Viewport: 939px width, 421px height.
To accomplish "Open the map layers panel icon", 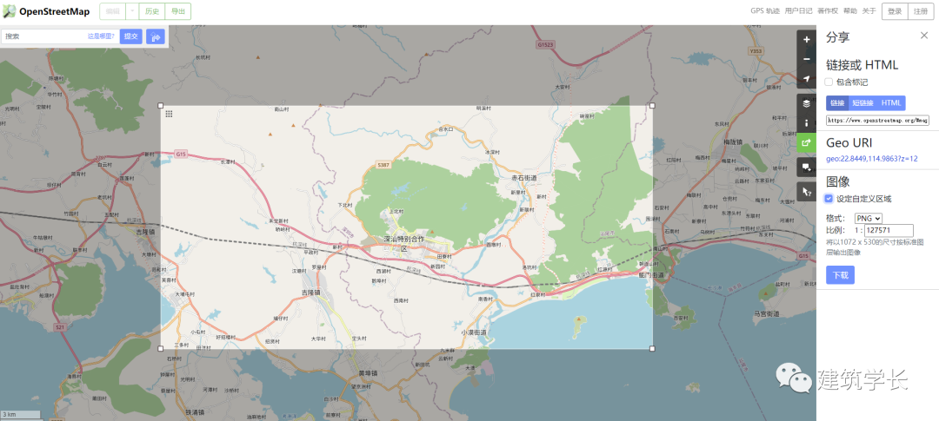I will (806, 103).
